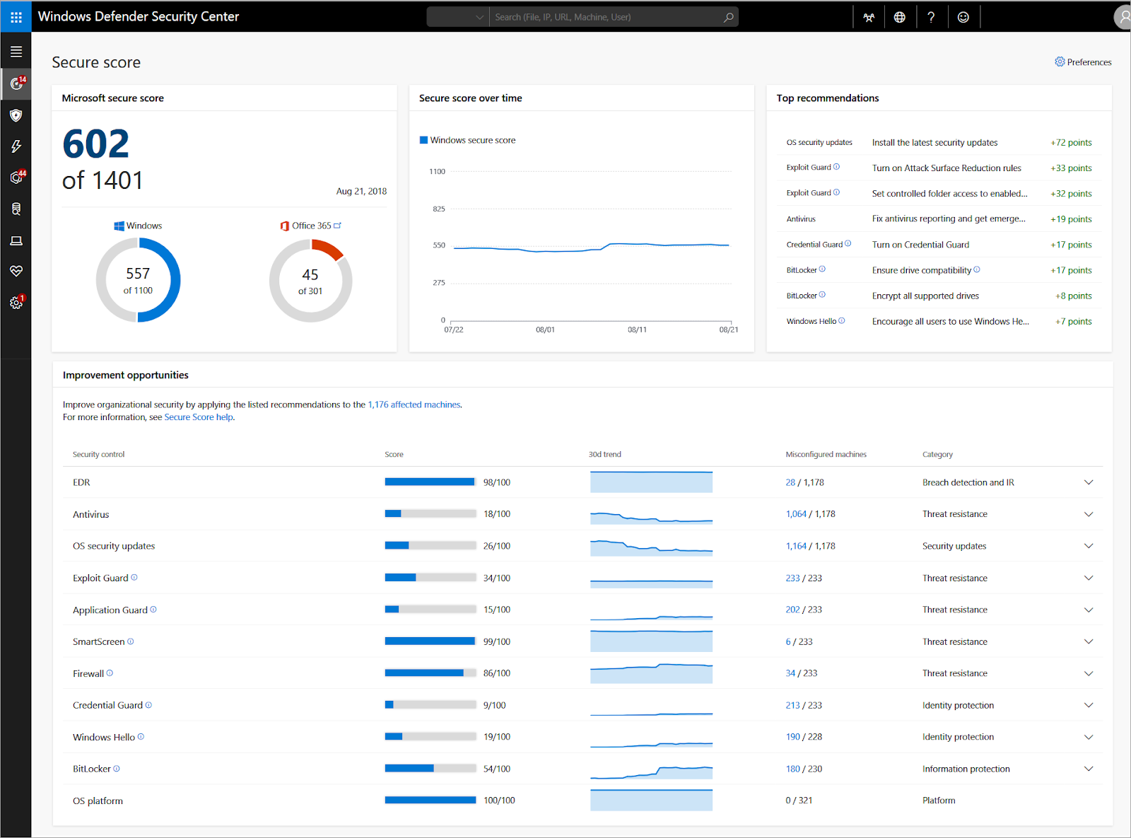The width and height of the screenshot is (1131, 838).
Task: Check the service health heart icon
Action: pos(16,271)
